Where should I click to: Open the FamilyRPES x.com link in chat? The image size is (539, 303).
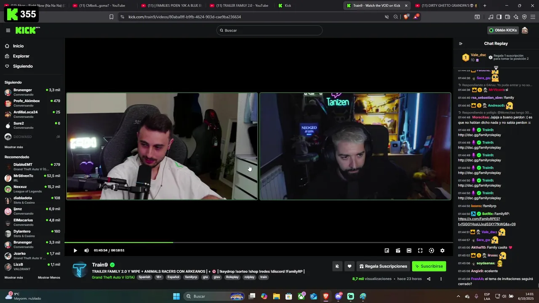click(x=487, y=221)
